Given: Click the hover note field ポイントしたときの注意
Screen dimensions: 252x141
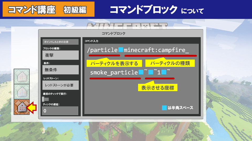Looking at the screenshot, I should [x=60, y=42].
